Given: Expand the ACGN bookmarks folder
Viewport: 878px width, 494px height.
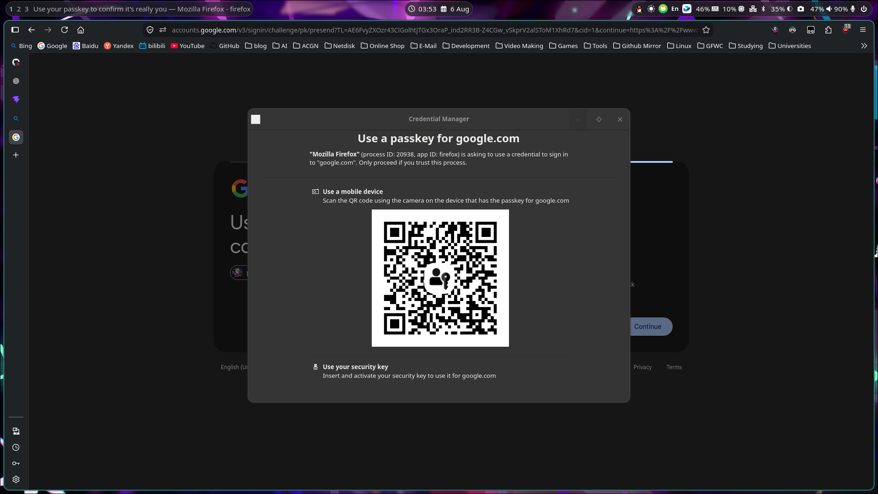Looking at the screenshot, I should 305,46.
